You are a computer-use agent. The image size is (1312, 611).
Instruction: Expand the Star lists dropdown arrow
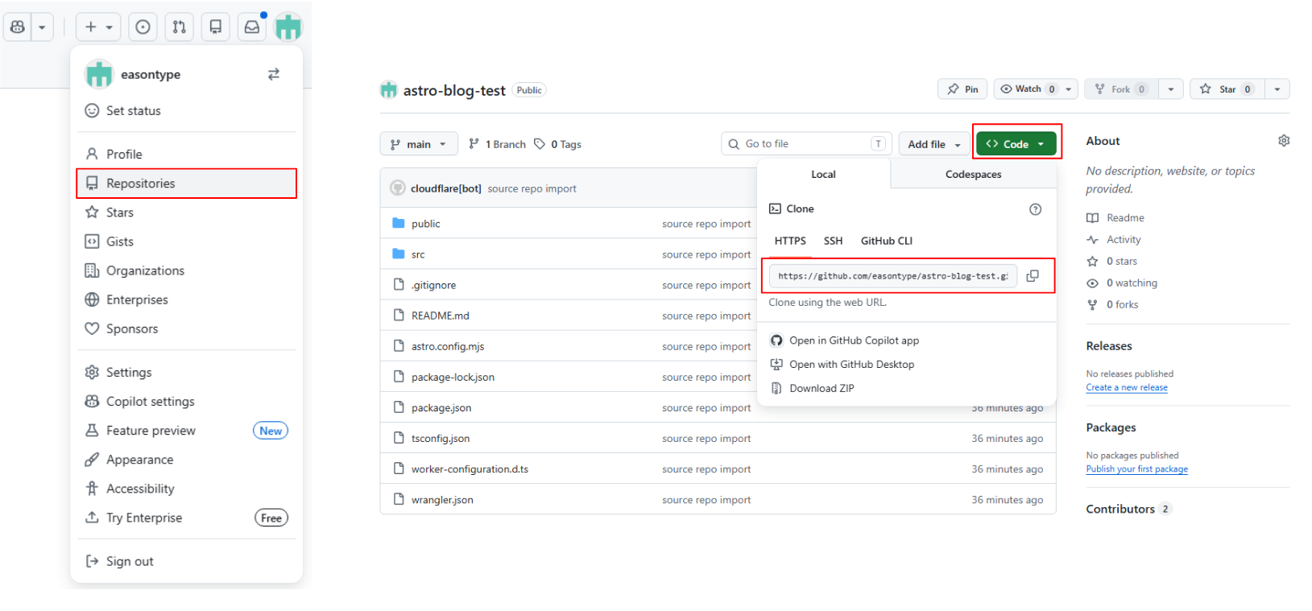click(x=1277, y=89)
